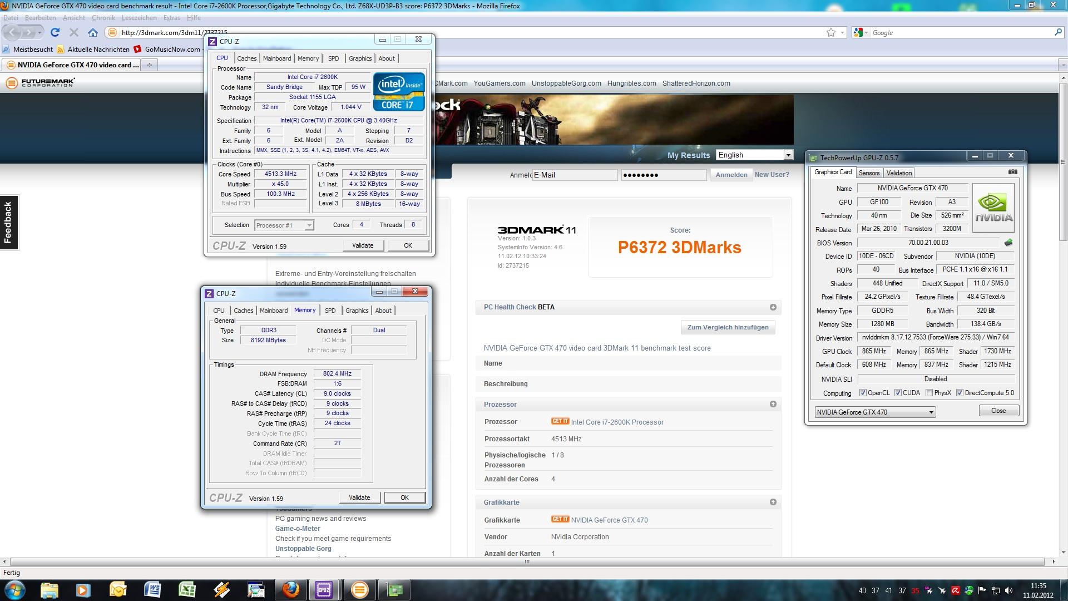This screenshot has height=601, width=1068.
Task: Open the Processor #1 selection dropdown in CPU-Z
Action: [x=284, y=225]
